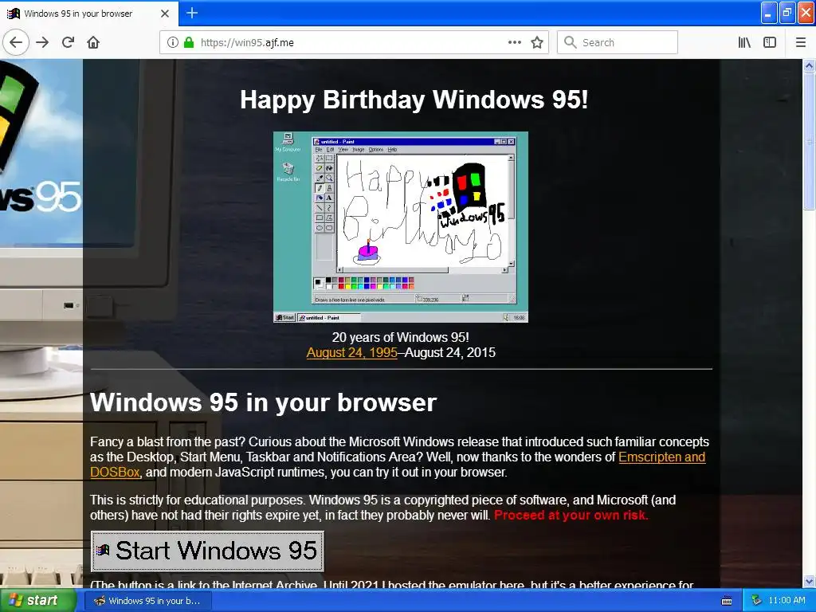
Task: Click the forward navigation arrow
Action: point(42,42)
